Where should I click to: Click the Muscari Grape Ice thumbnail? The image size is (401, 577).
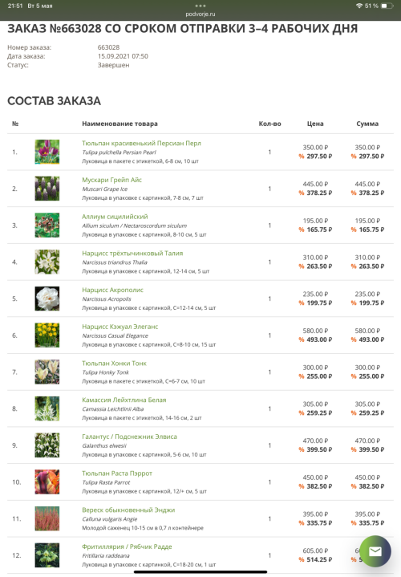tap(47, 189)
